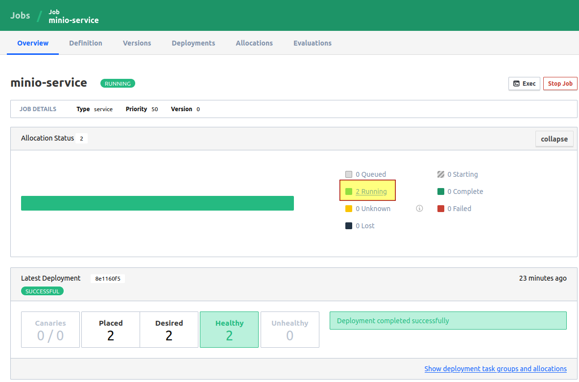579x382 pixels.
Task: Click the RUNNING status badge
Action: tap(118, 84)
